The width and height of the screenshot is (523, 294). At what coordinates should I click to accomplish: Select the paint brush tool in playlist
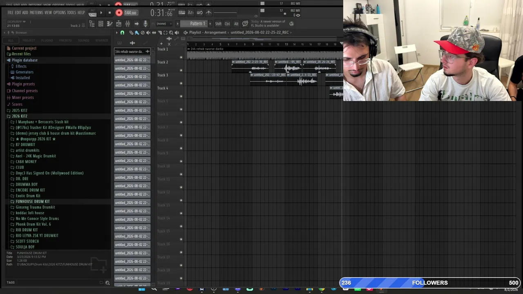tap(136, 33)
